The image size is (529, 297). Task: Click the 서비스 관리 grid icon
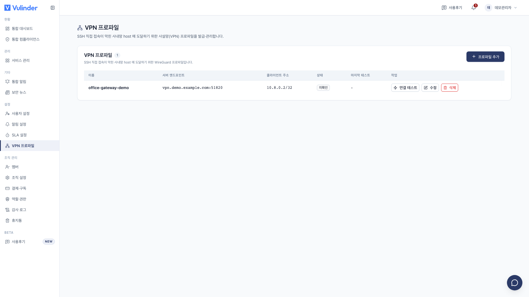click(7, 61)
